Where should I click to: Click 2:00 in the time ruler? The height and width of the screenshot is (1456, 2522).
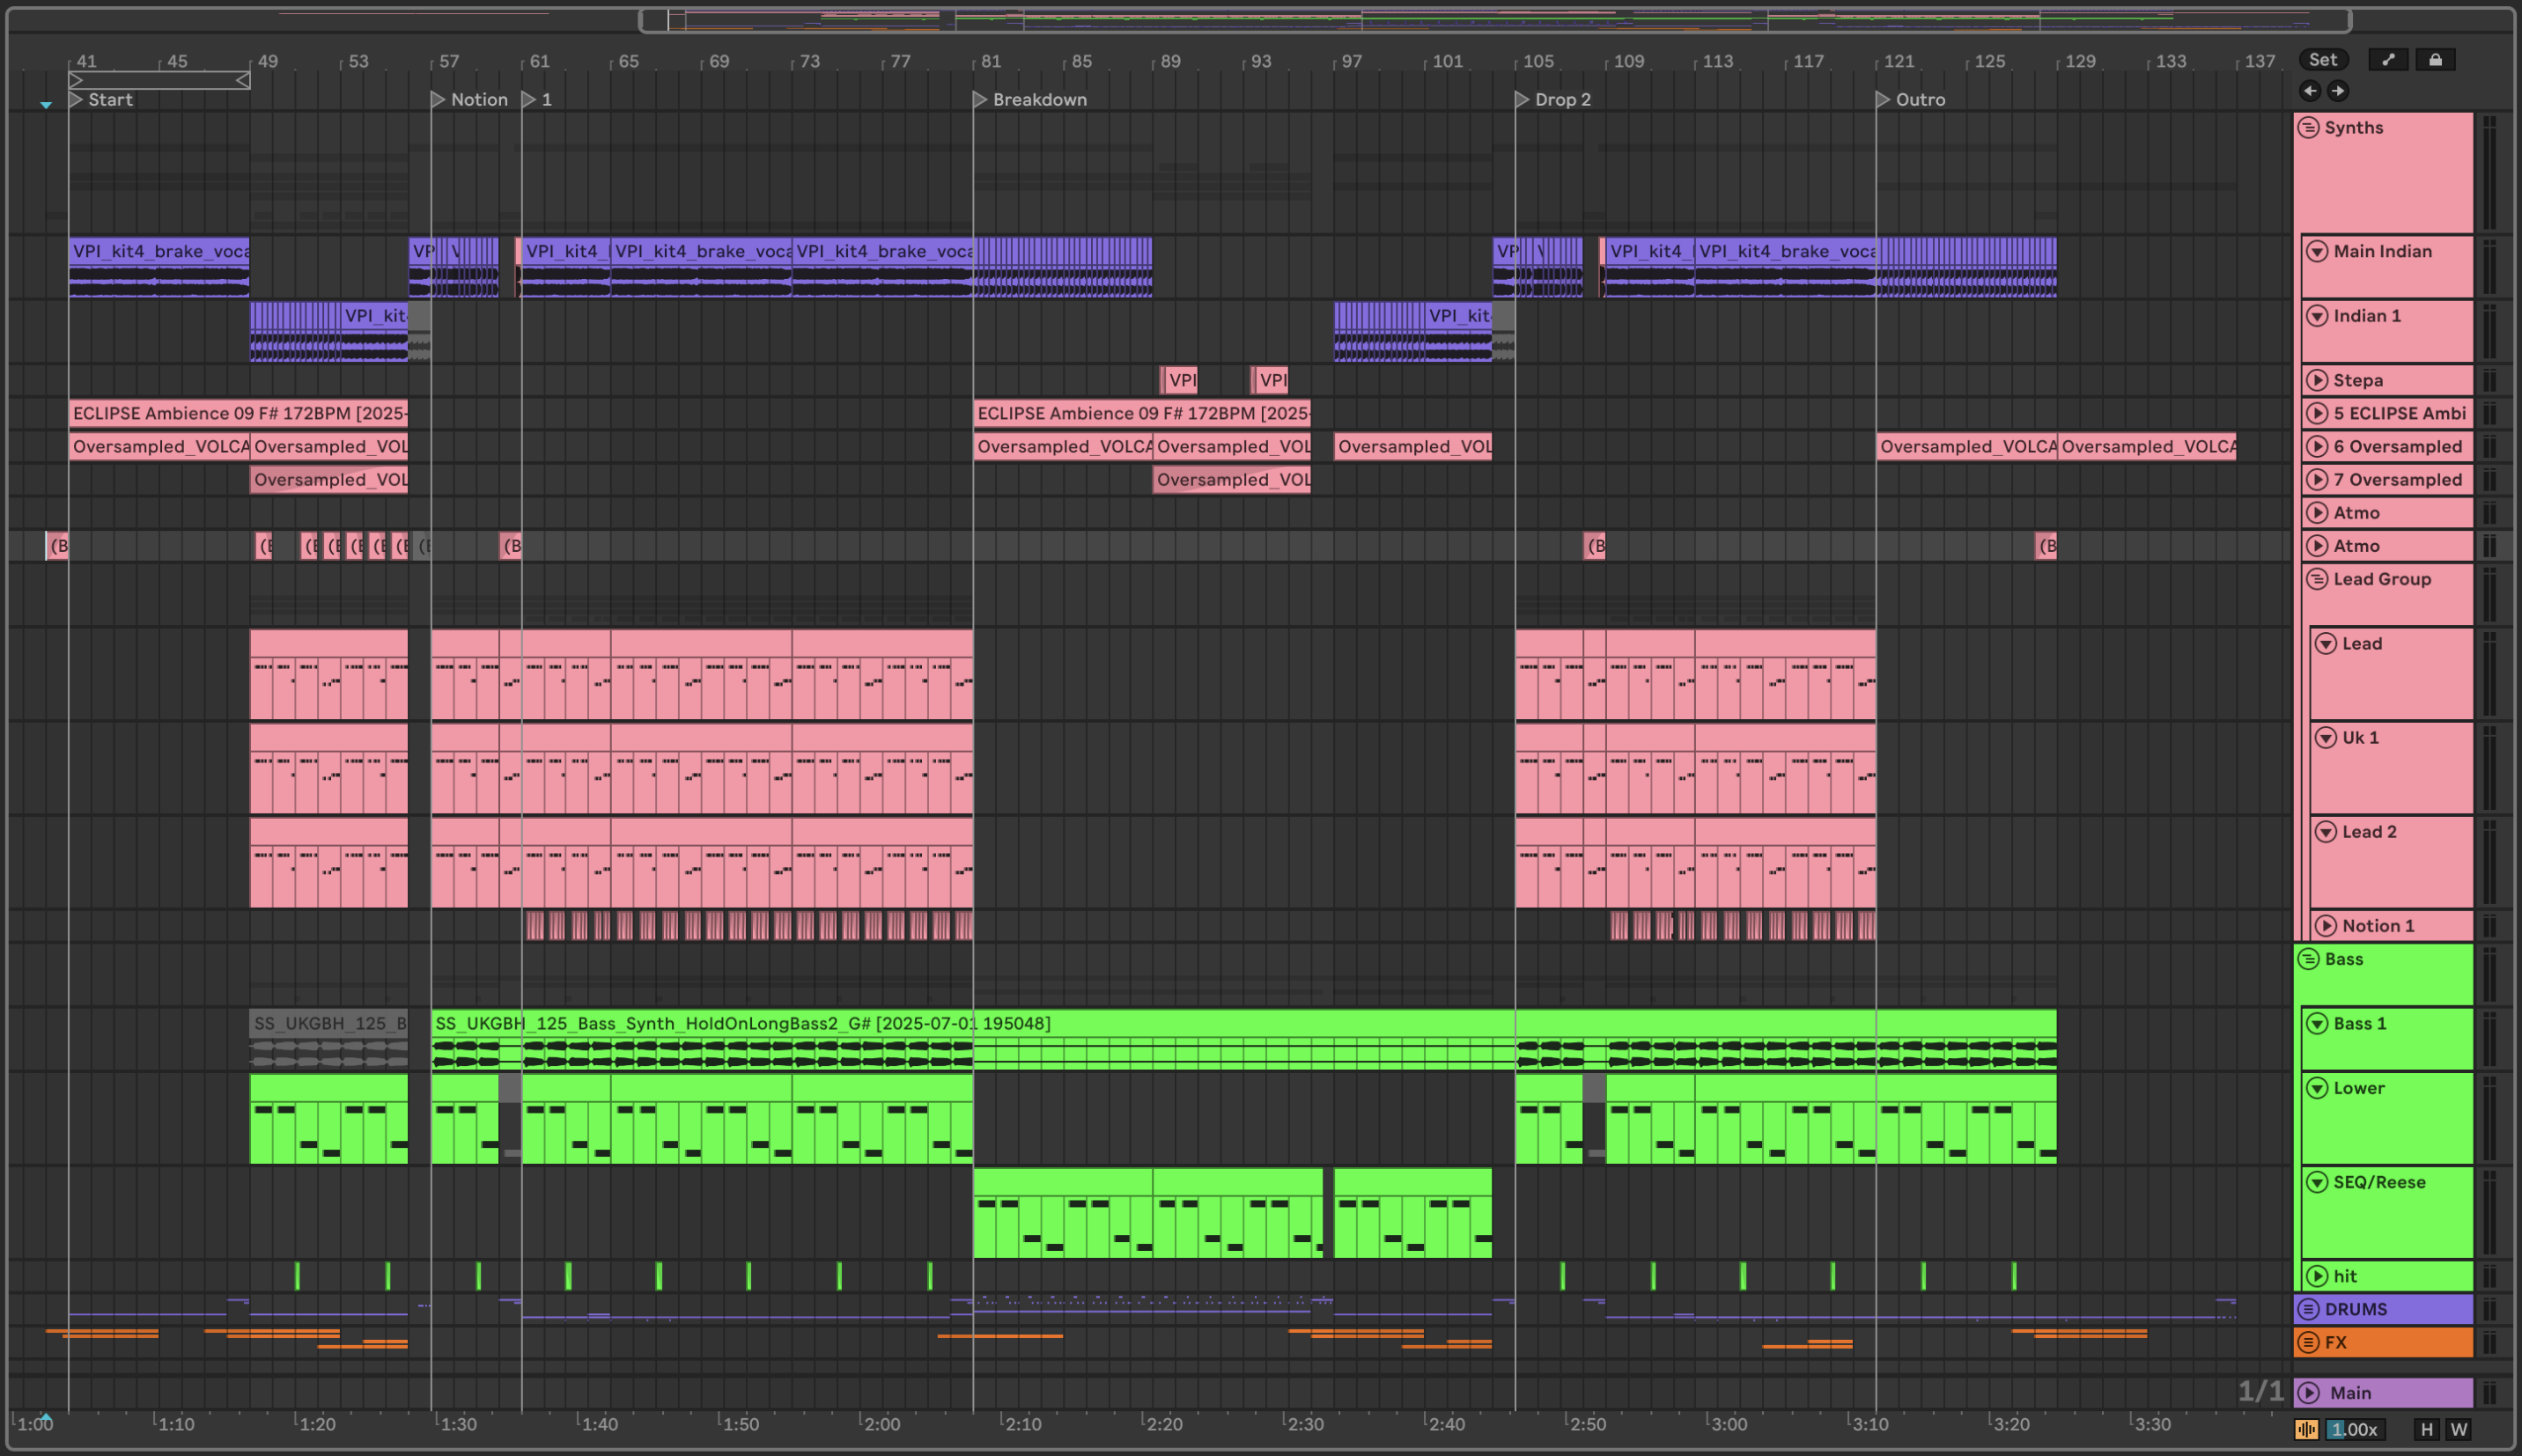(x=881, y=1424)
